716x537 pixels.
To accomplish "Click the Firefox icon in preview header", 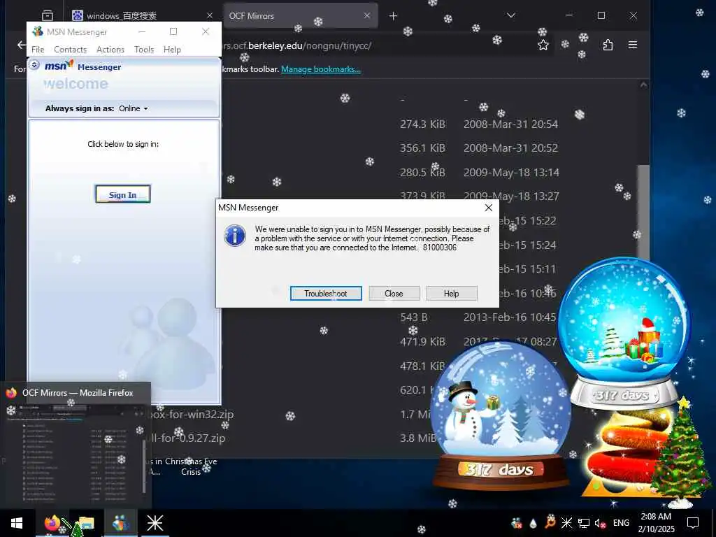I will pos(11,393).
